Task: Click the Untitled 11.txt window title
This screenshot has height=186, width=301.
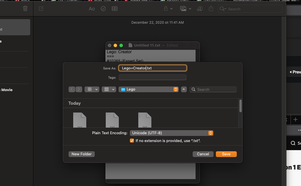Action: click(x=147, y=45)
